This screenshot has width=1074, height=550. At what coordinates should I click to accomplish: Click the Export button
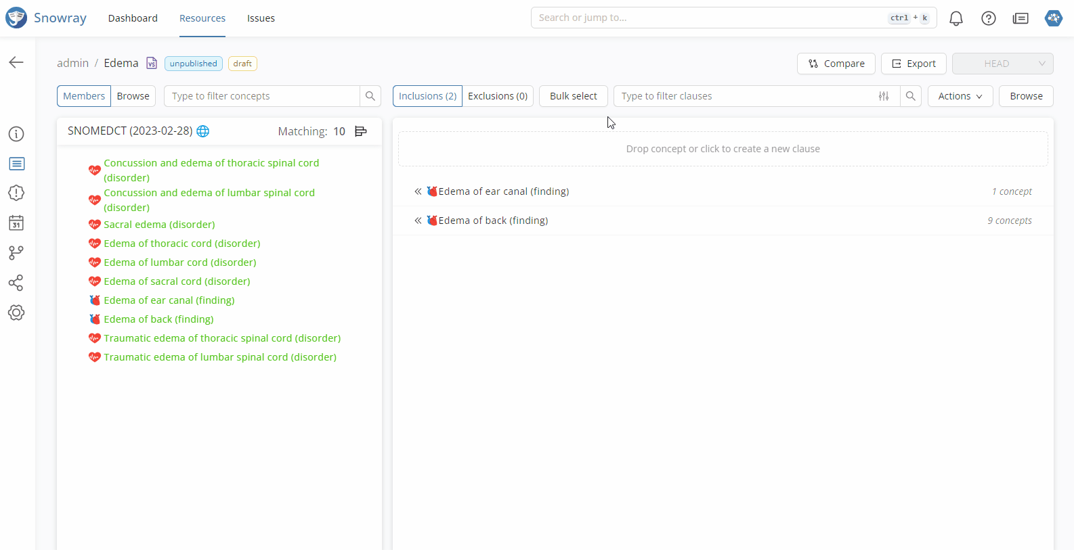[913, 64]
